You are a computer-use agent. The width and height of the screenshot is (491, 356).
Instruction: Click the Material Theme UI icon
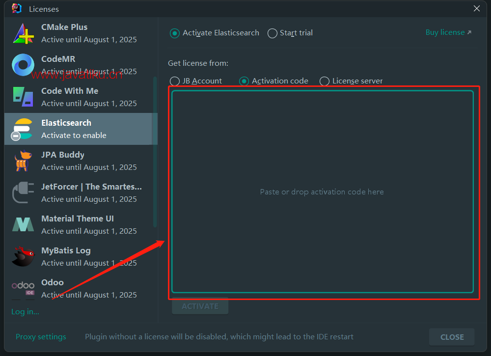(x=23, y=224)
